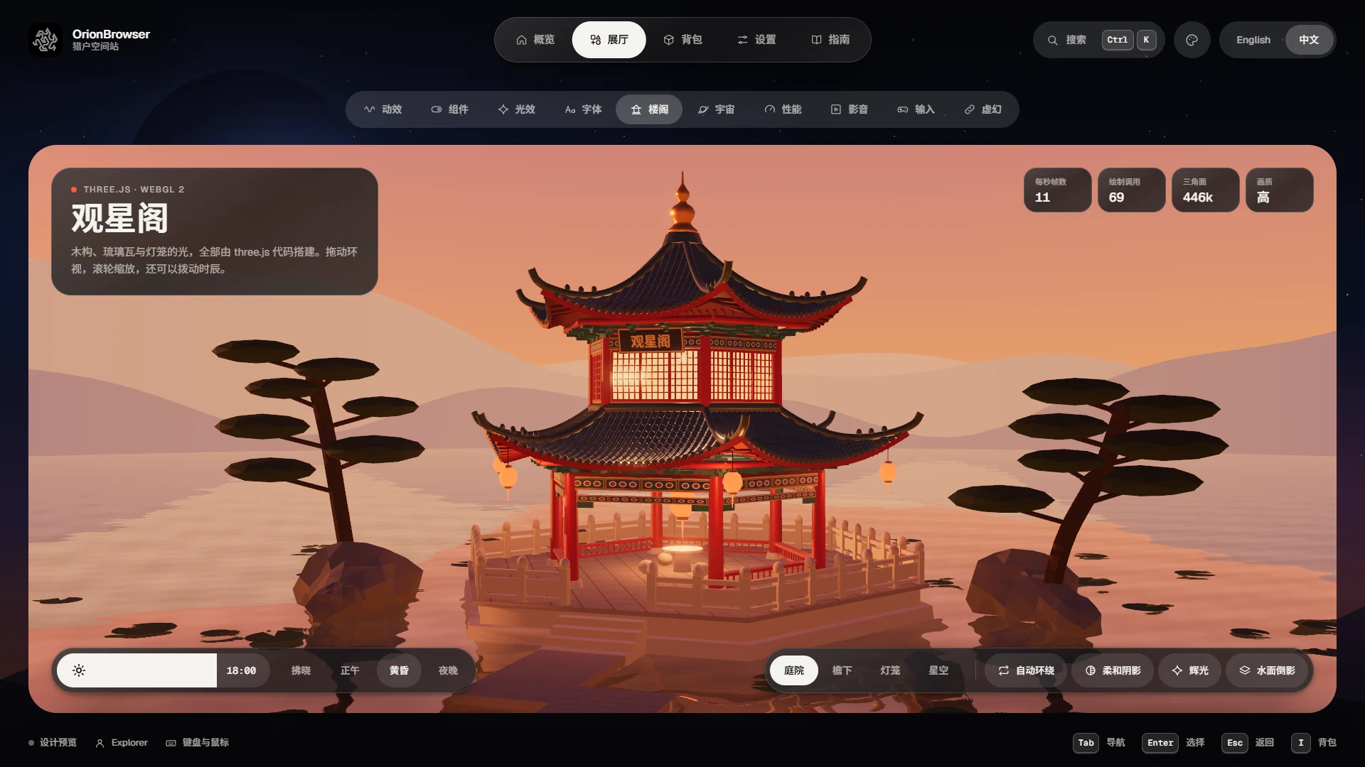Select the 展厅 gallery tab
1365x767 pixels.
[x=609, y=40]
